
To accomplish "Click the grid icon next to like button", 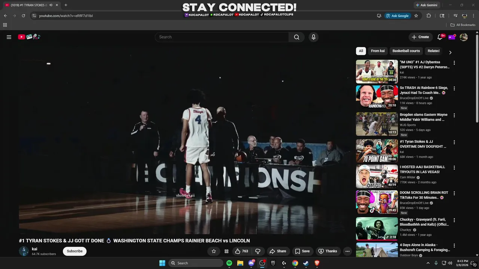I will [226, 251].
